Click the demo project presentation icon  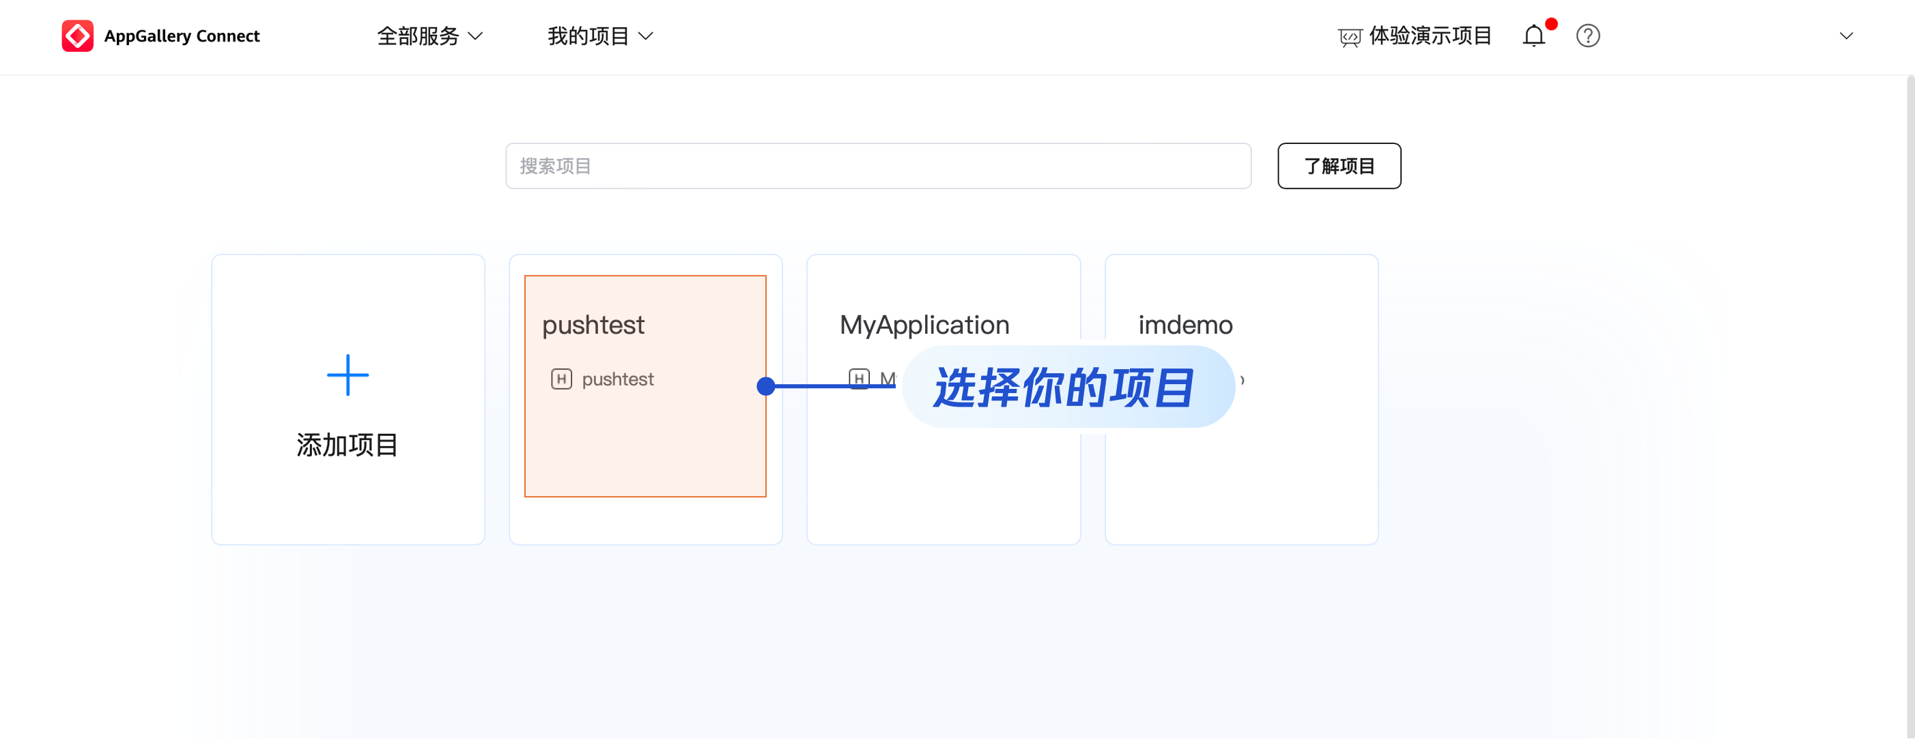(1349, 37)
